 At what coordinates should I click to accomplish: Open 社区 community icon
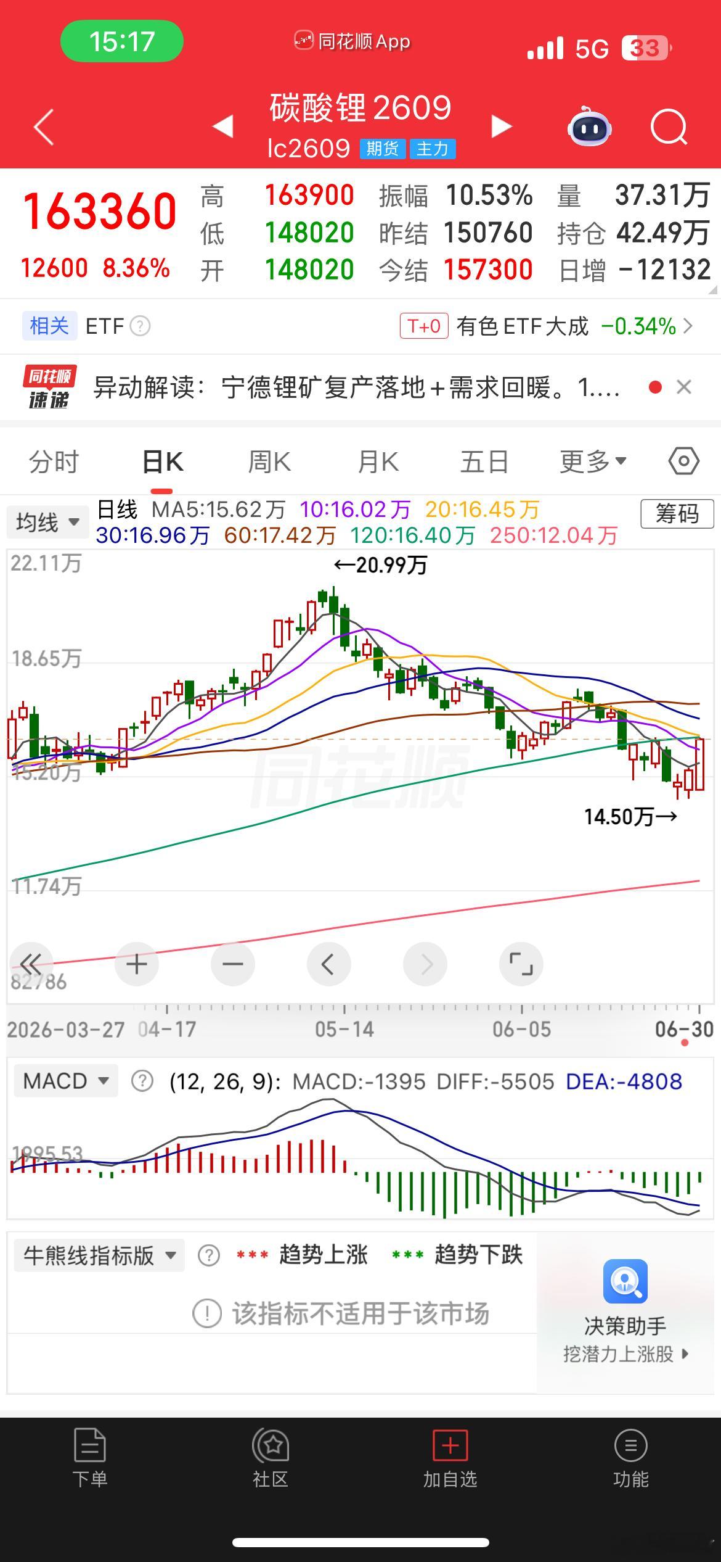pyautogui.click(x=271, y=1445)
